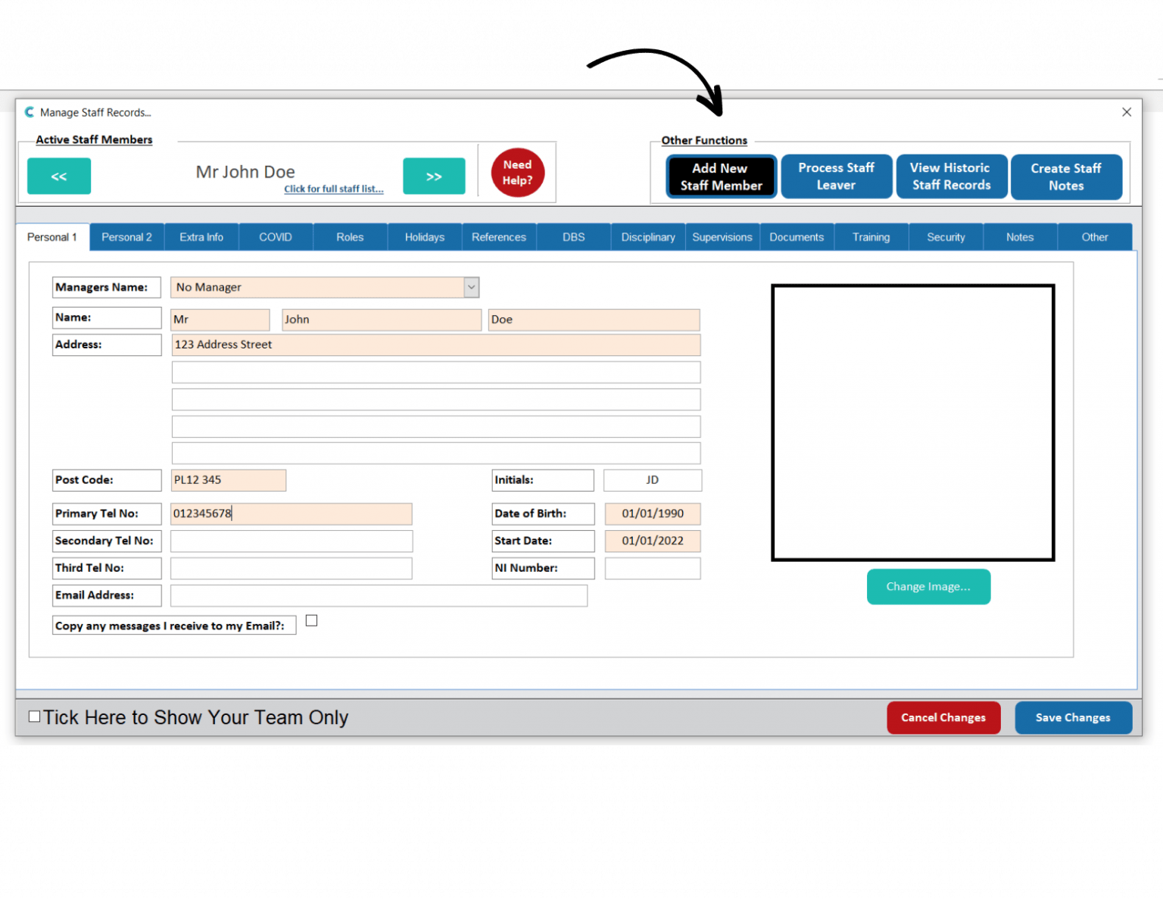Click the Email Address input field
Screen dimensions: 1163x899
point(379,595)
